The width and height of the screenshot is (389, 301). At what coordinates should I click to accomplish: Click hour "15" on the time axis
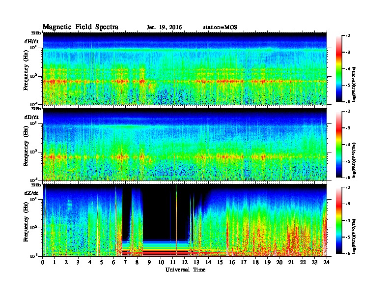[x=220, y=263]
